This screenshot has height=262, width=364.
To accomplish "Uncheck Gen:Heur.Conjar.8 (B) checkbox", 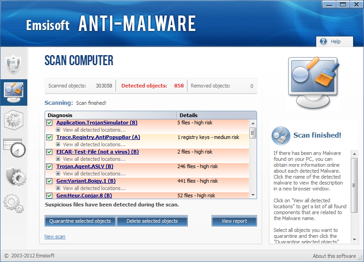I will (49, 195).
